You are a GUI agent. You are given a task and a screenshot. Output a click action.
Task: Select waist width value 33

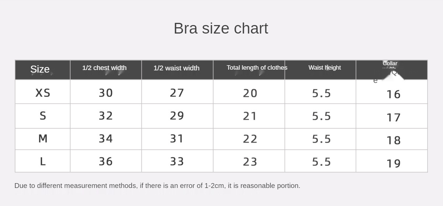177,161
